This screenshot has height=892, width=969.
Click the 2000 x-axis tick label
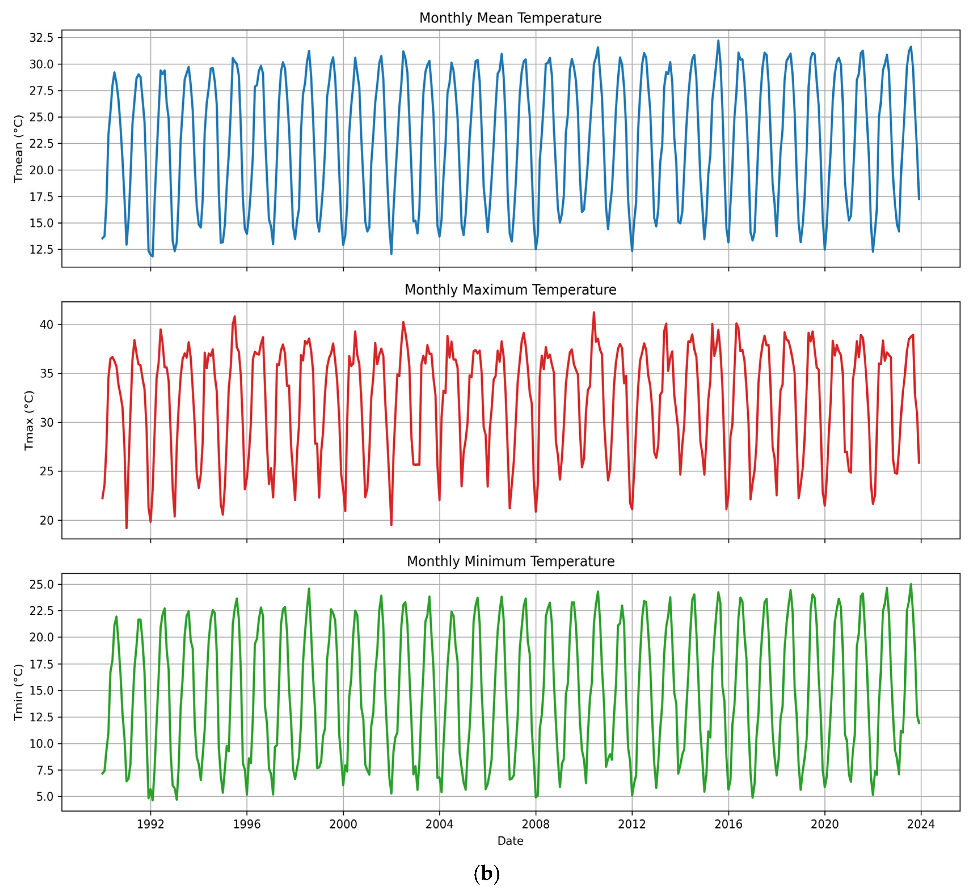click(x=343, y=824)
